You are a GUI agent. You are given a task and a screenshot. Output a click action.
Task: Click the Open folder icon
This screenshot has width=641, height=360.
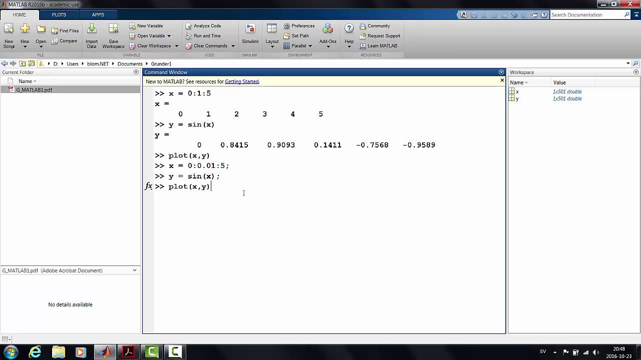pos(41,29)
